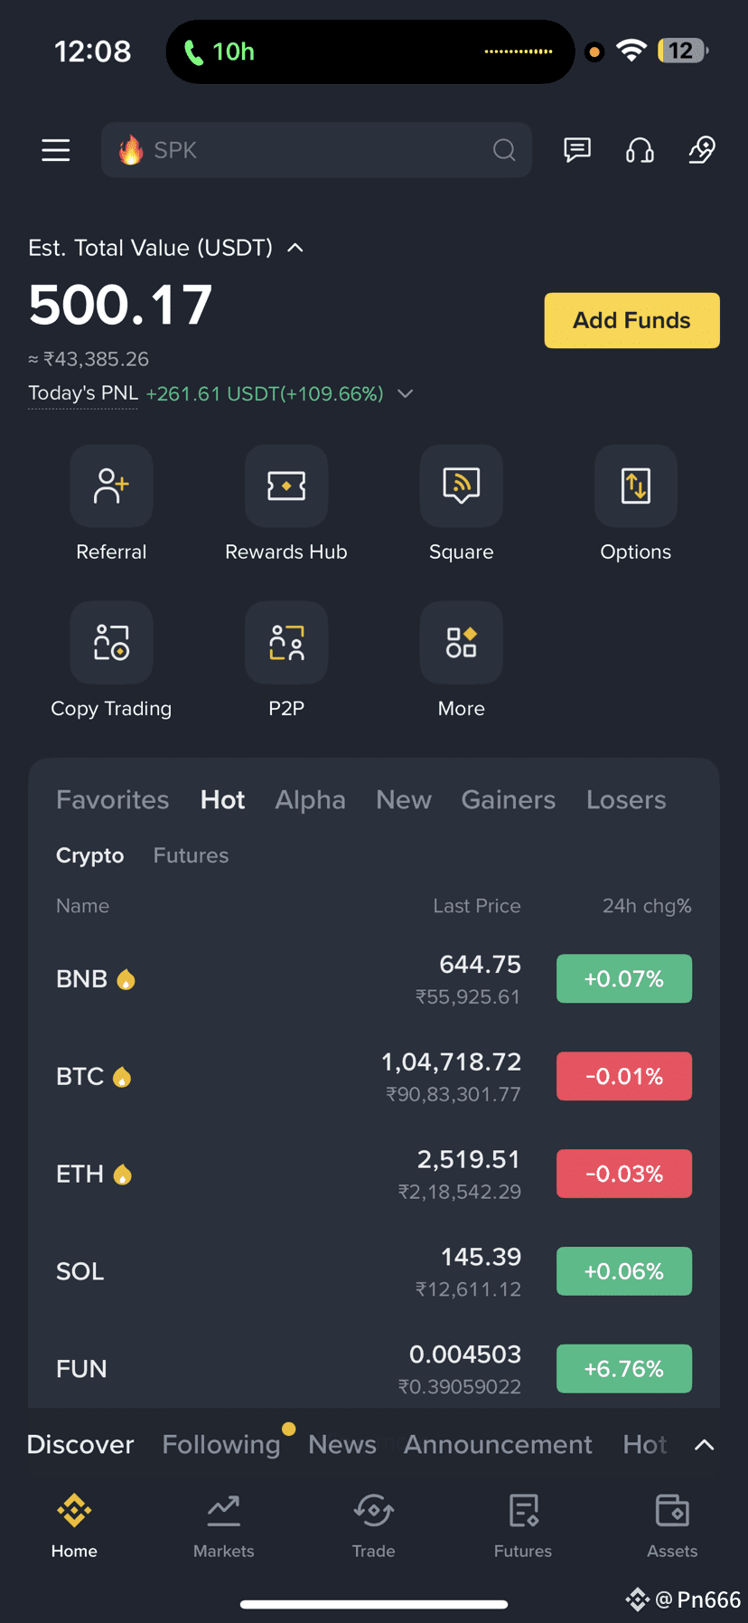Sort by 24h chg% column header
The width and height of the screenshot is (748, 1623).
click(647, 906)
